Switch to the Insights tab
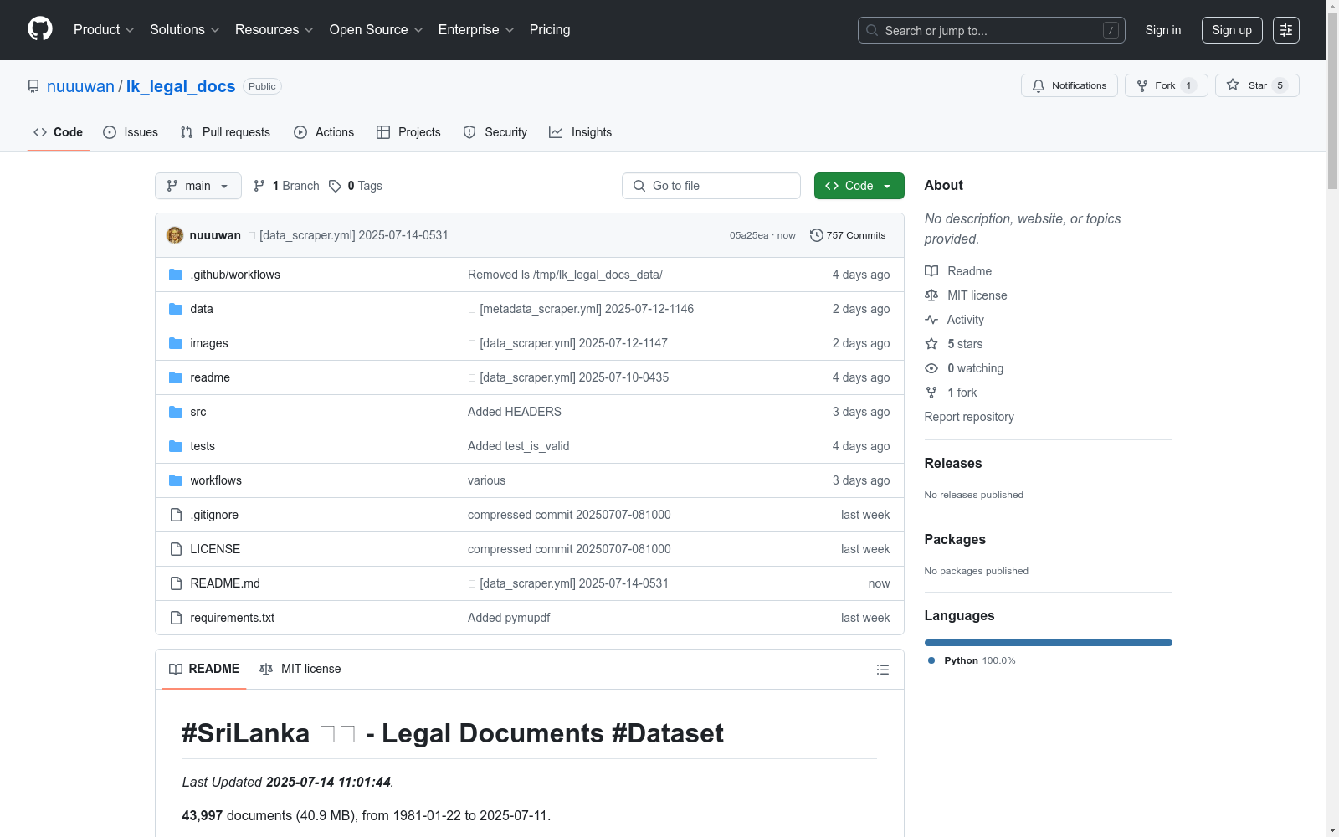This screenshot has width=1339, height=837. 581,132
